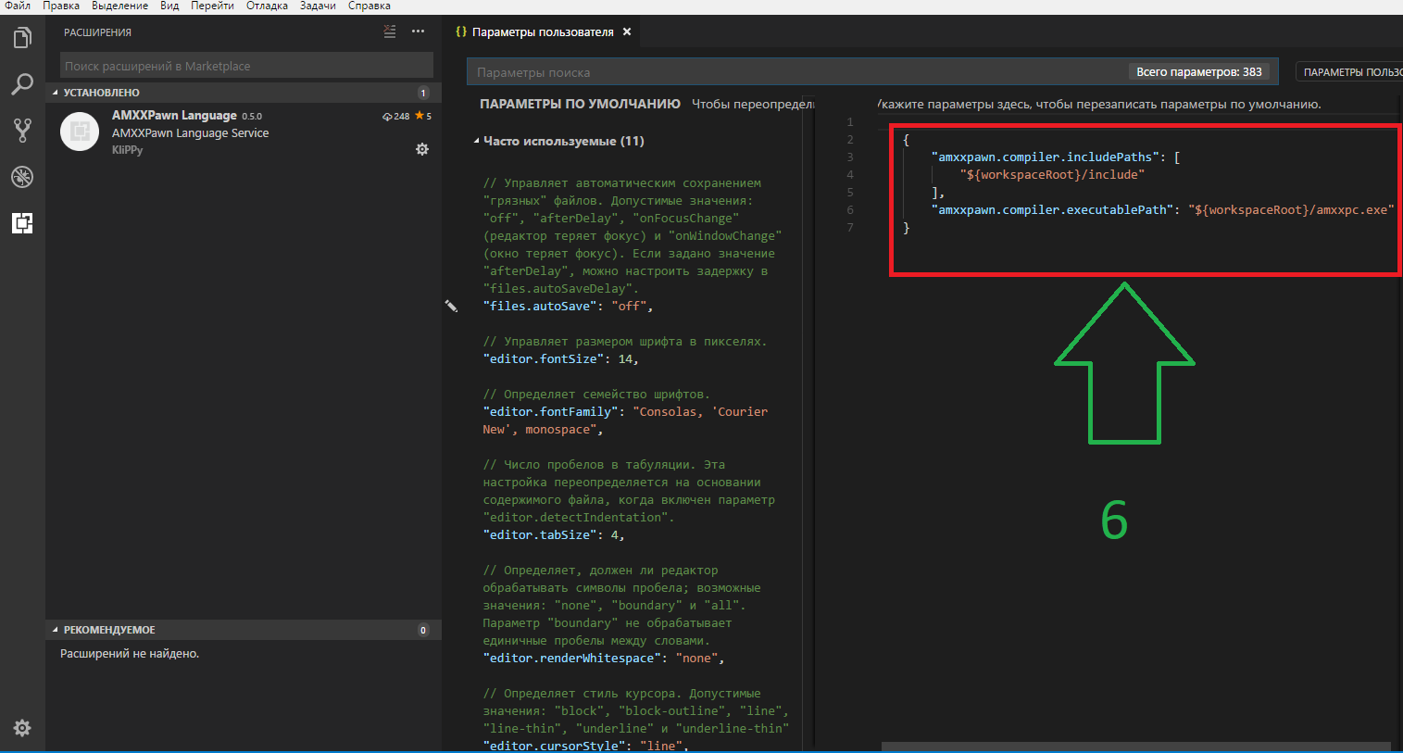The height and width of the screenshot is (753, 1403).
Task: Click the braces icon on settings tab
Action: click(x=461, y=31)
